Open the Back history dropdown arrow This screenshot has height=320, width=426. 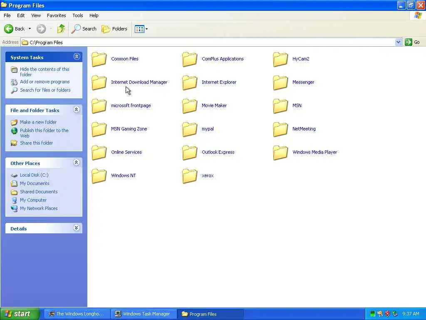pos(30,29)
